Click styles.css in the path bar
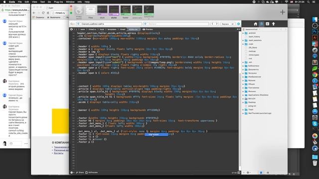Screen dimensions: 319x179 pyautogui.click(x=133, y=29)
